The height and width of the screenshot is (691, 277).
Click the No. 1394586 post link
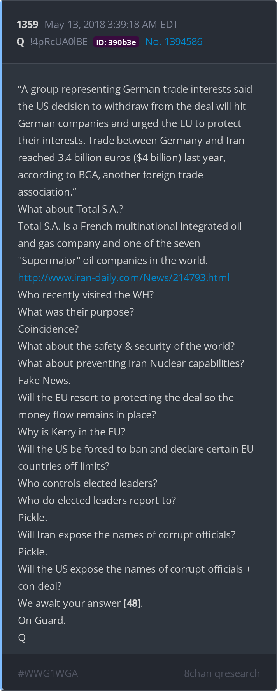(174, 42)
